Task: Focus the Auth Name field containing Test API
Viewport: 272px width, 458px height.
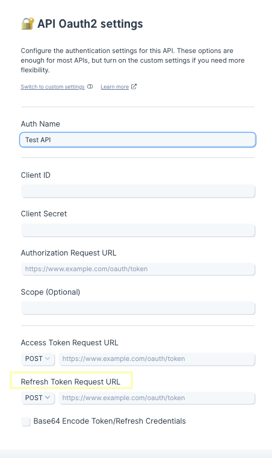Action: pos(138,140)
